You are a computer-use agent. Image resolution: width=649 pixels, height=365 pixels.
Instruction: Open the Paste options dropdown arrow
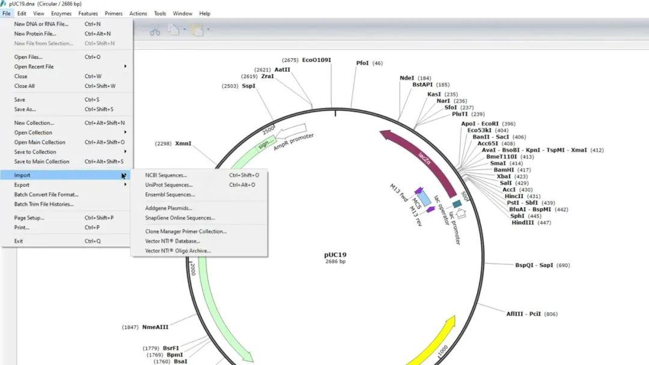(x=209, y=29)
